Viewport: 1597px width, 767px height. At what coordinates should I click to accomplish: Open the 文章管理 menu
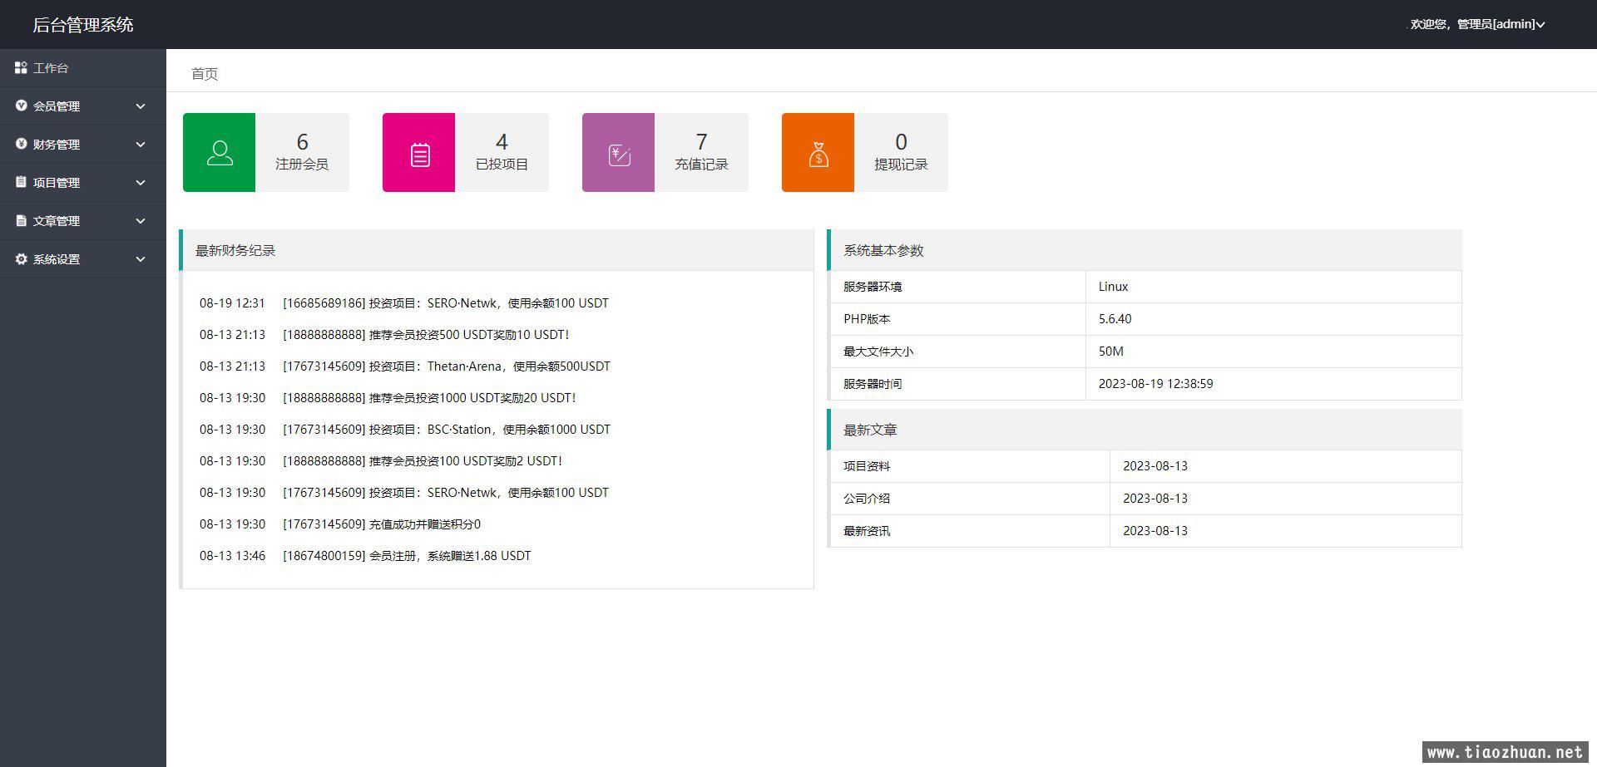point(83,221)
